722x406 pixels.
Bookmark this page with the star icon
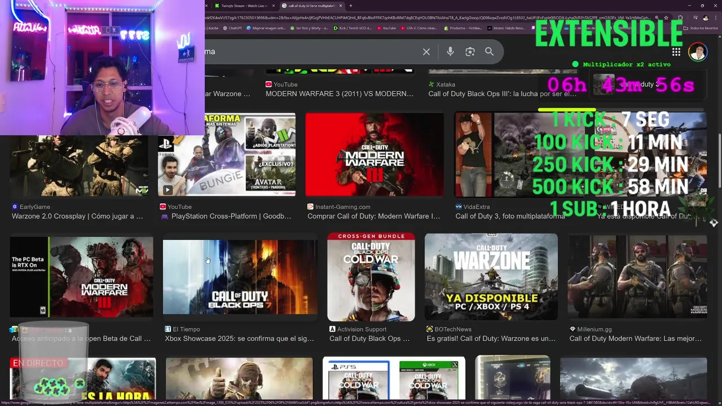click(x=667, y=17)
